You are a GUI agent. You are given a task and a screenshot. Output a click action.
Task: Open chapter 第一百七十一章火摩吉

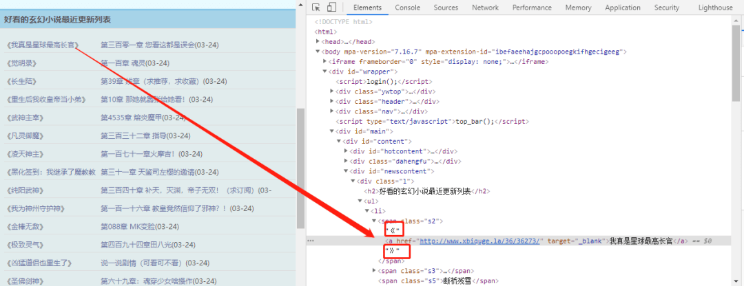(x=139, y=154)
